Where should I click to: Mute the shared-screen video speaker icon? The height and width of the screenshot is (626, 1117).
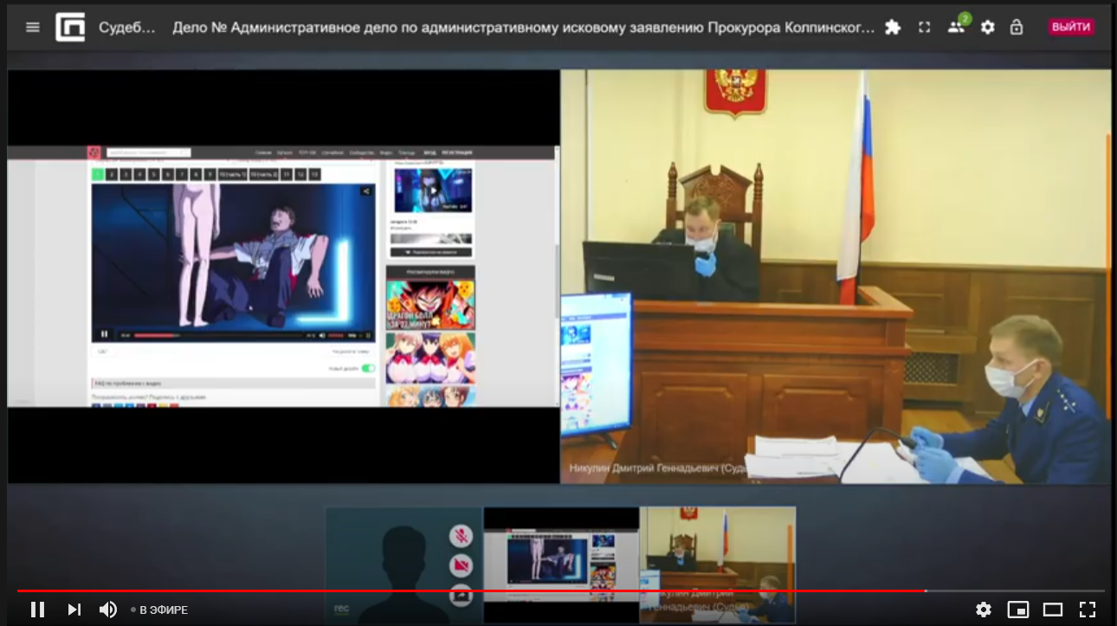322,335
